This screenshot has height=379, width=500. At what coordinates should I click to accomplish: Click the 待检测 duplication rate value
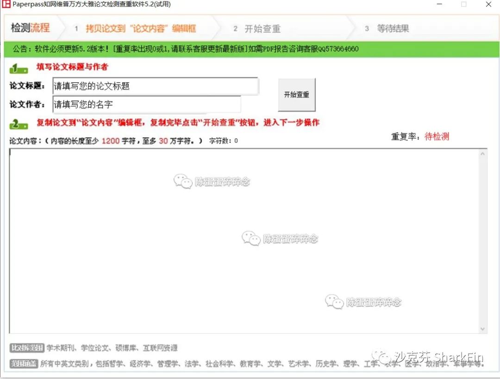tap(437, 136)
